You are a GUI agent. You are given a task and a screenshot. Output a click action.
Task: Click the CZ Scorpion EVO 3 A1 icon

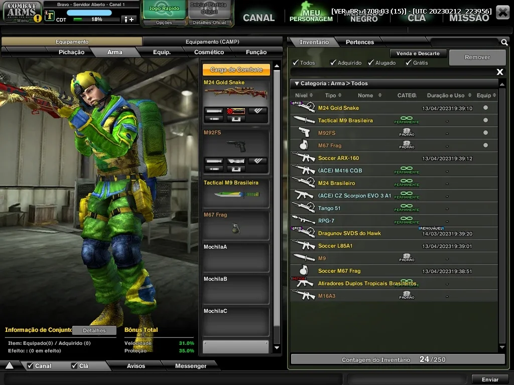point(304,196)
